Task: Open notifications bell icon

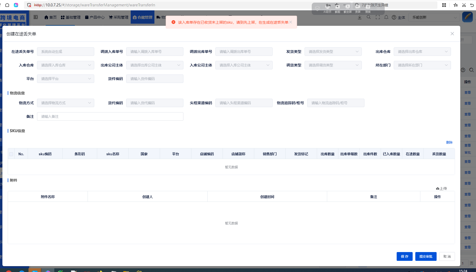Action: 386,17
